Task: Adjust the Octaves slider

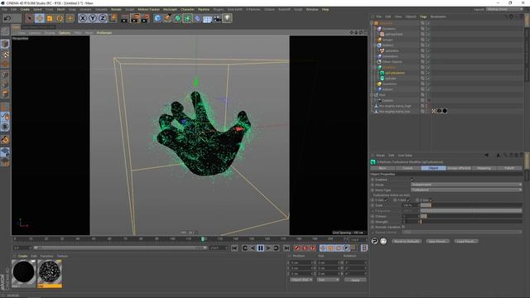Action: click(471, 216)
